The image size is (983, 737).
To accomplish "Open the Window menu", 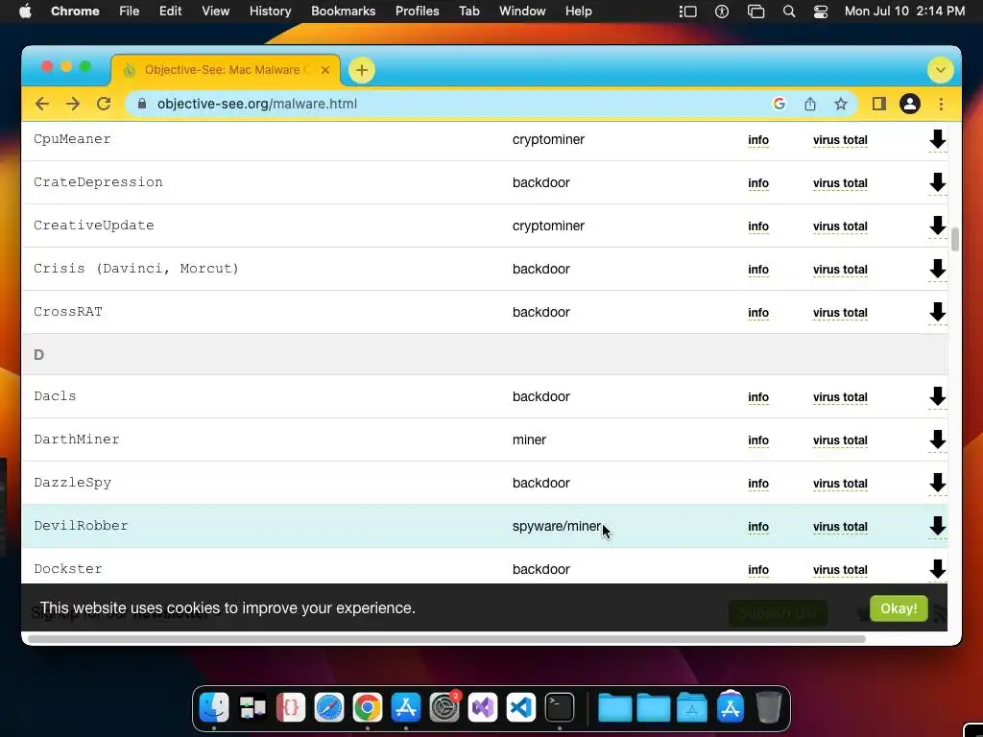I will click(522, 12).
